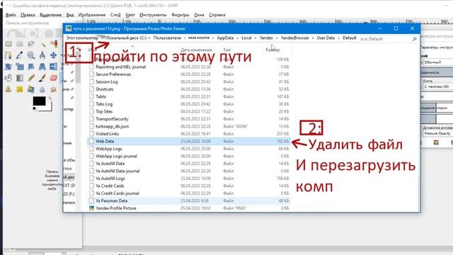The height and width of the screenshot is (255, 453).
Task: Select the Web Data file row
Action: point(189,142)
